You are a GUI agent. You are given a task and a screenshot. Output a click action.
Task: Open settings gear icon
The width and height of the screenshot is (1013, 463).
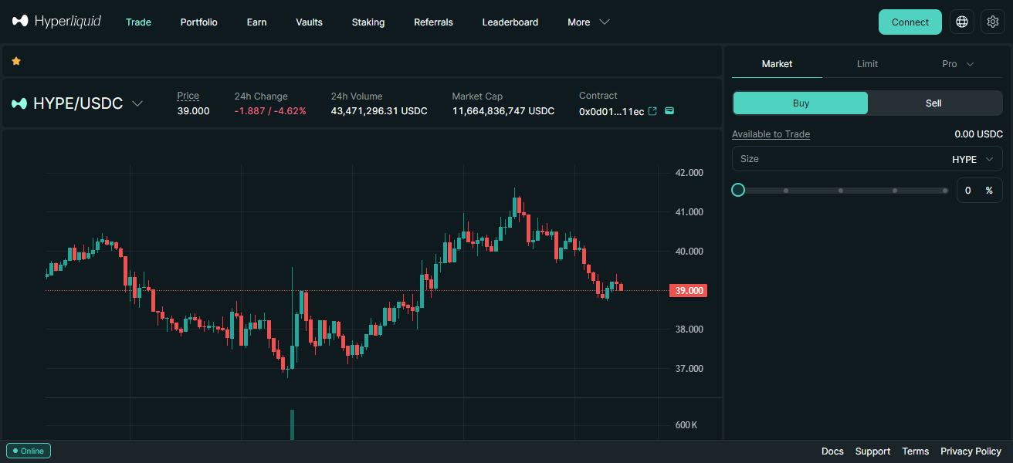[993, 22]
